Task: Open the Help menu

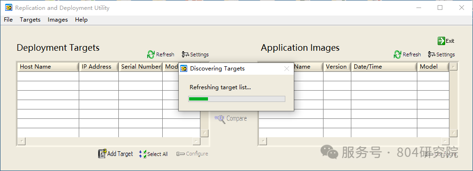Action: (81, 20)
